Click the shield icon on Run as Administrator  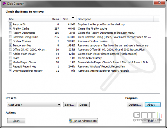[71, 121]
